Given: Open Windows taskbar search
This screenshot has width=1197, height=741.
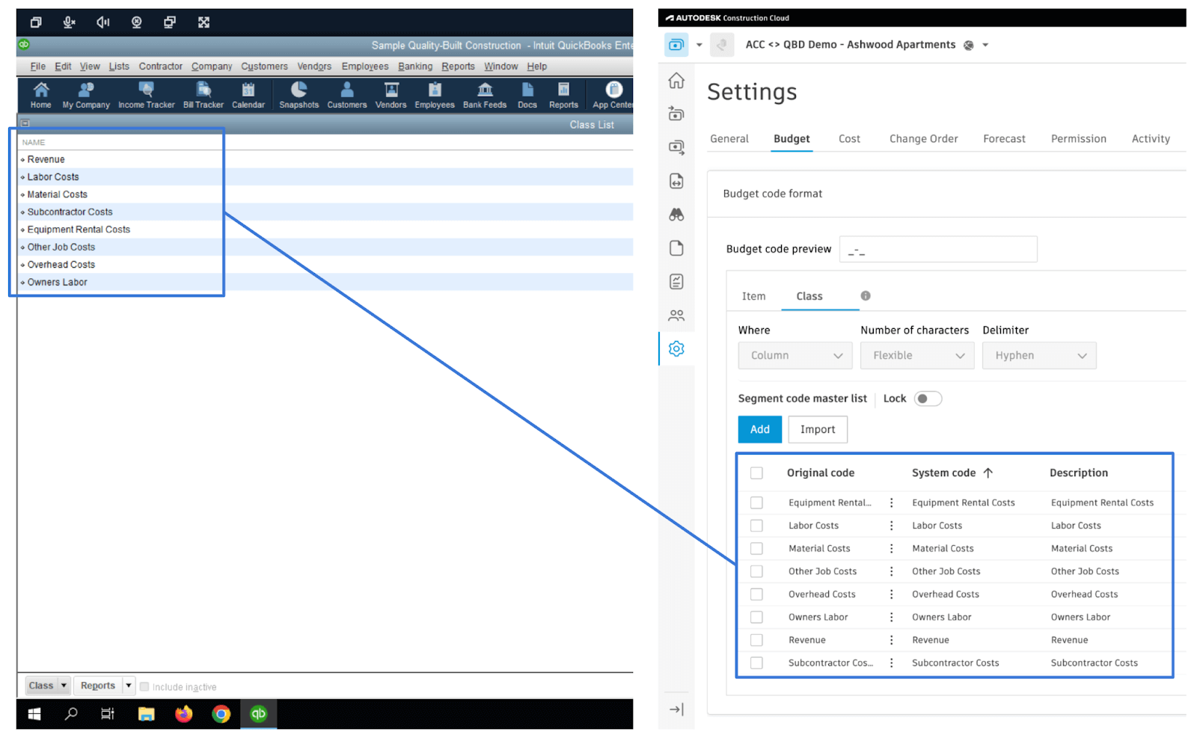Looking at the screenshot, I should click(71, 714).
